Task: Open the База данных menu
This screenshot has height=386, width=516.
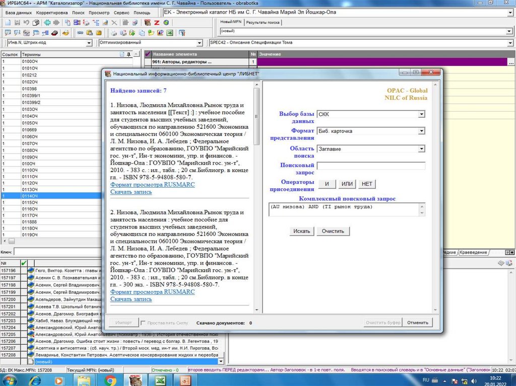Action: (x=19, y=13)
